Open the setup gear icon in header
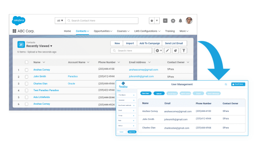The image size is (266, 158). pyautogui.click(x=173, y=21)
